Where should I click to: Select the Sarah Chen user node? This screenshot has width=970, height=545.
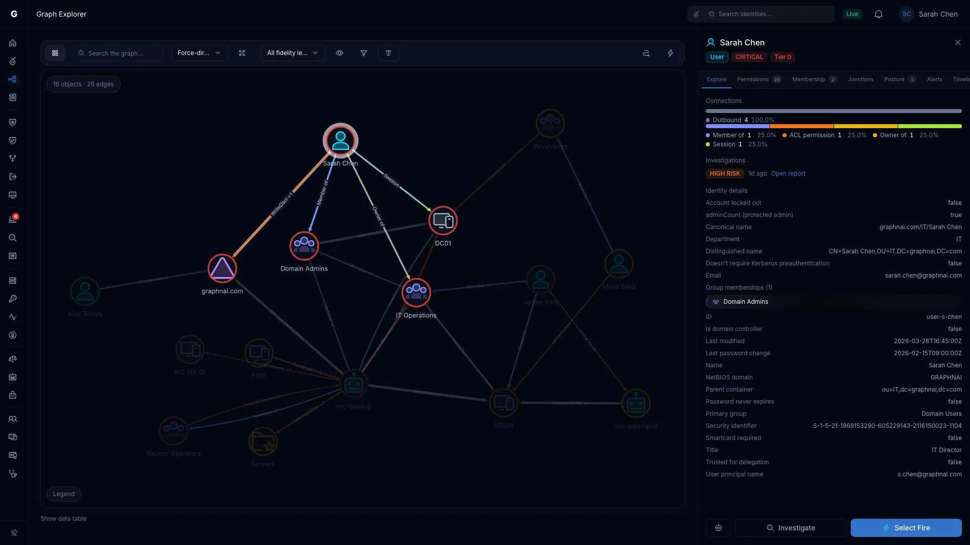tap(341, 140)
